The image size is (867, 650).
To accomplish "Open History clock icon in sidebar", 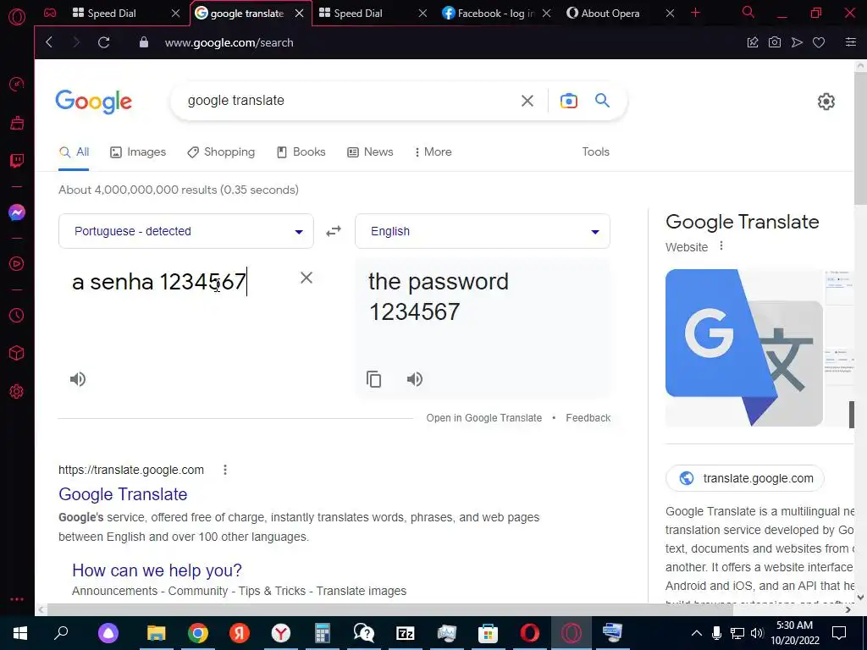I will tap(17, 315).
